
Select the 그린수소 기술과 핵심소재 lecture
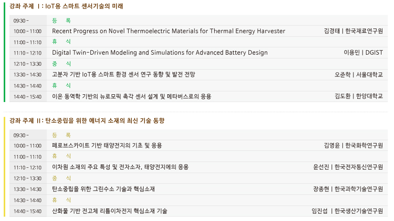pyautogui.click(x=103, y=189)
